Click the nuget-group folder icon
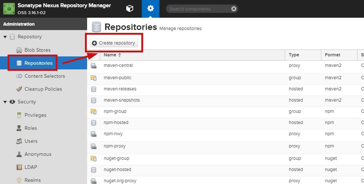 94,159
